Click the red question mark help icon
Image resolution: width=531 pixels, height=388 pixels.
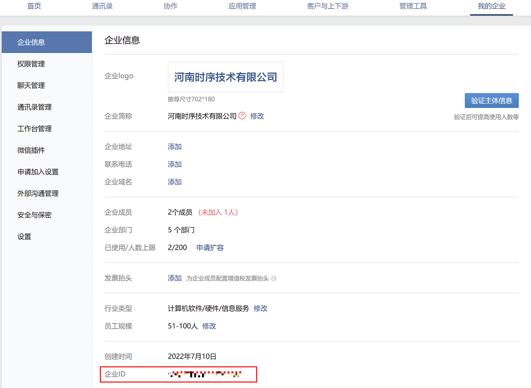[242, 116]
